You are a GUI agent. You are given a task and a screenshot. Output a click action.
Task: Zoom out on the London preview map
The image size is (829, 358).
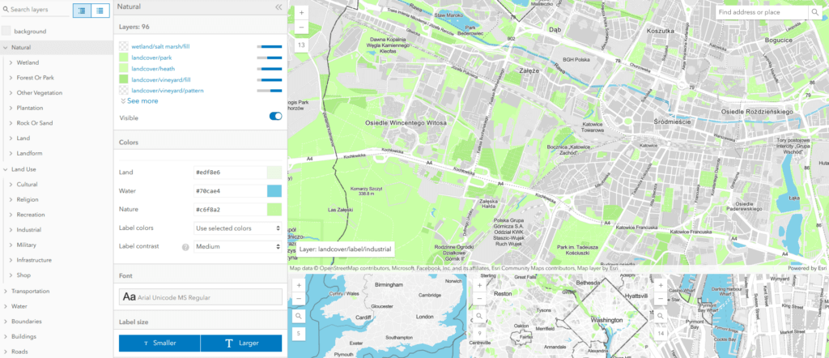point(299,298)
